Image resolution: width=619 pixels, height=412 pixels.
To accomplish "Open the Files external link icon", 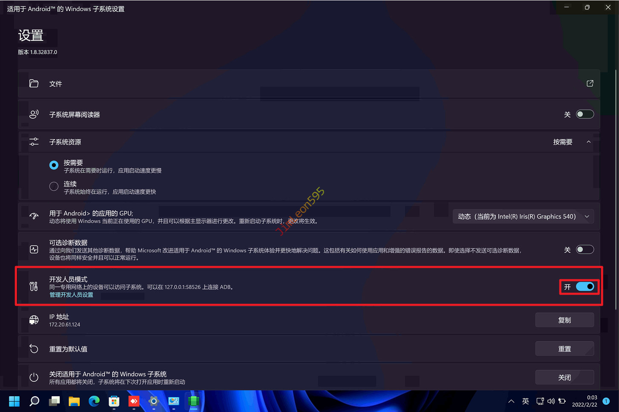I will (x=590, y=83).
